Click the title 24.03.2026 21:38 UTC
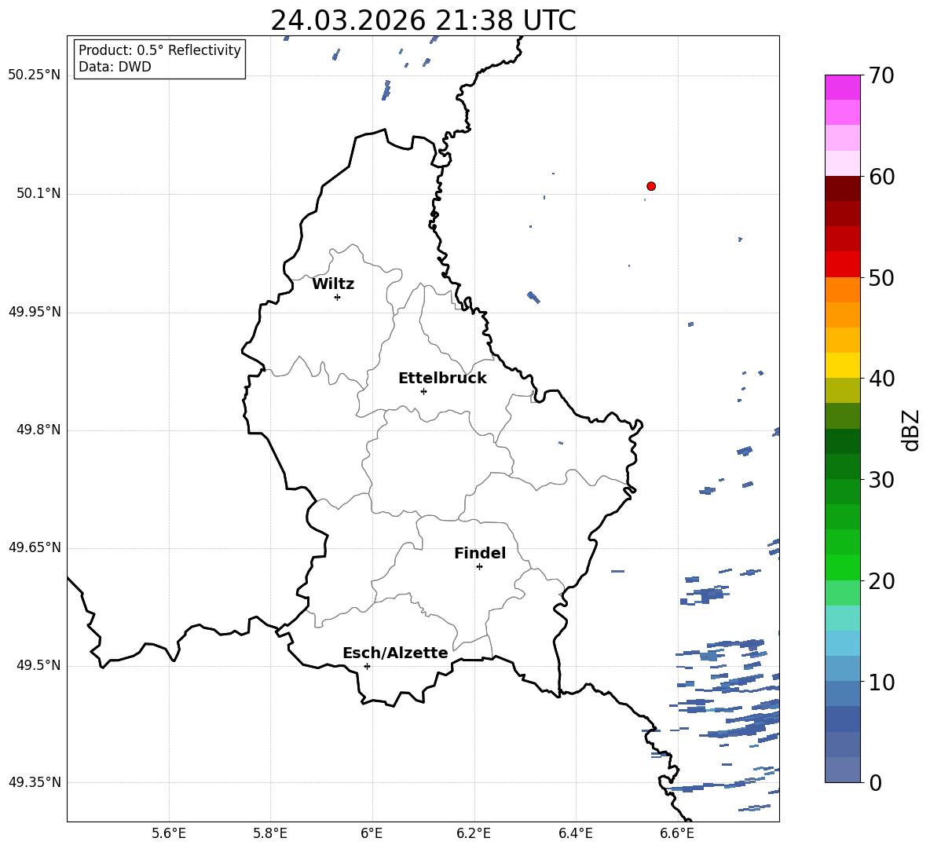 (423, 20)
